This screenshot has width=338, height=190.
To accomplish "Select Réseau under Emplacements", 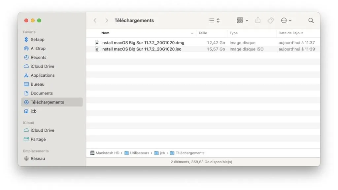I will click(35, 159).
